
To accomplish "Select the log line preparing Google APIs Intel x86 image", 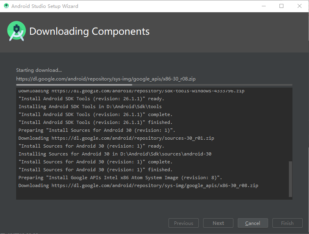I will [120, 178].
